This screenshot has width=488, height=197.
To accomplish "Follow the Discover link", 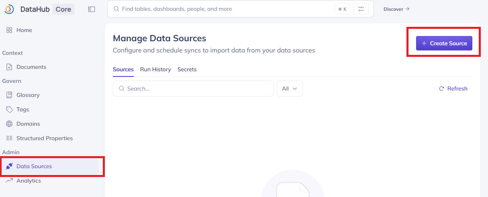I will [396, 9].
